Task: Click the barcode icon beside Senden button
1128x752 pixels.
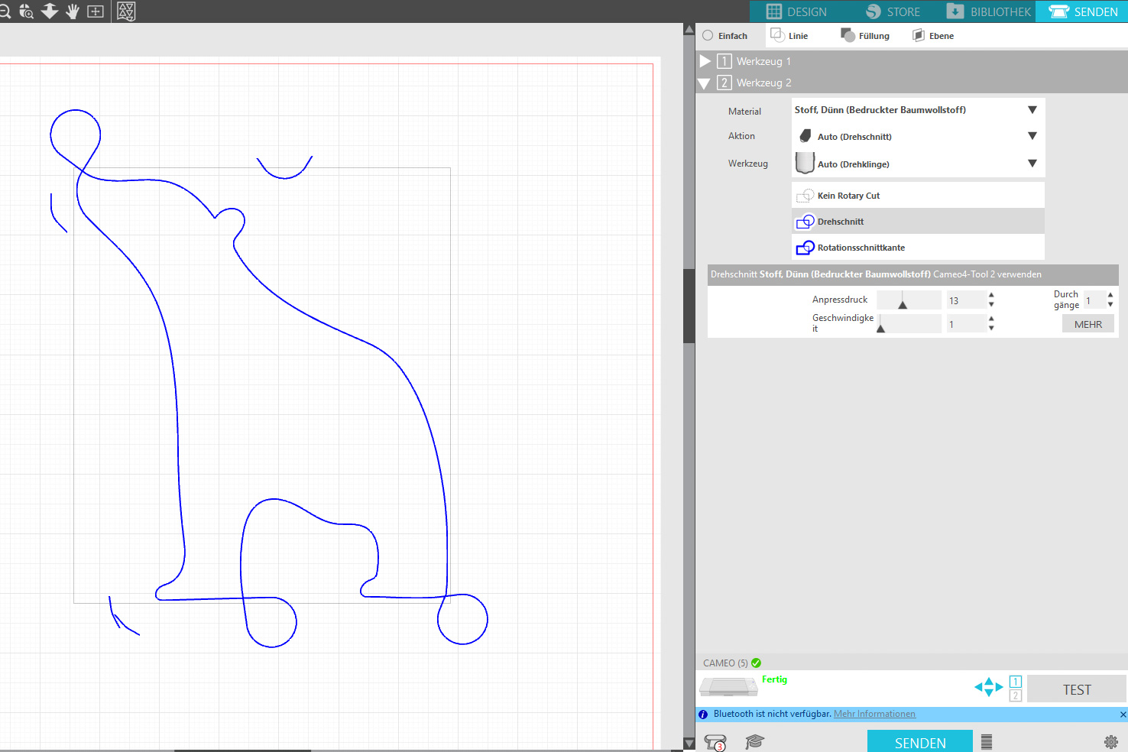Action: [986, 741]
